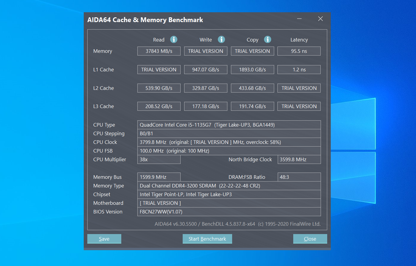Minimize the AIDA64 benchmark window
Screen dimensions: 416x266
click(x=299, y=19)
